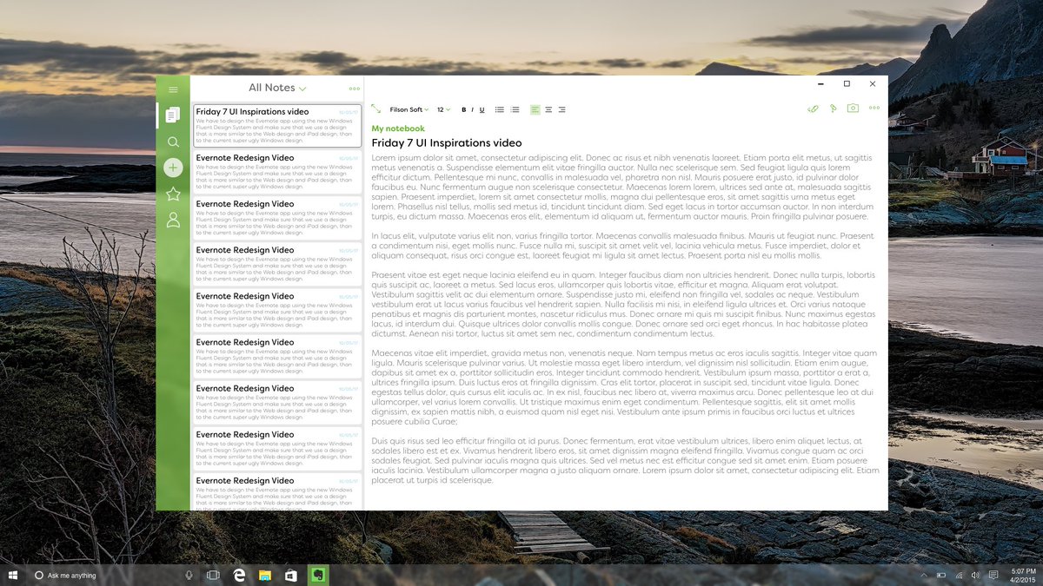The width and height of the screenshot is (1043, 586).
Task: Select the Notes icon in the sidebar
Action: tap(173, 115)
